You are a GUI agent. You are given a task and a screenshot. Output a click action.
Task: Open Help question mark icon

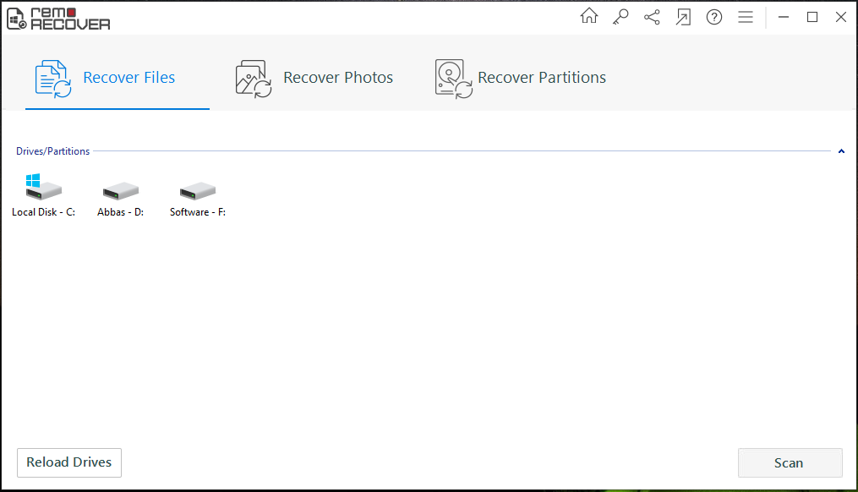[x=714, y=17]
